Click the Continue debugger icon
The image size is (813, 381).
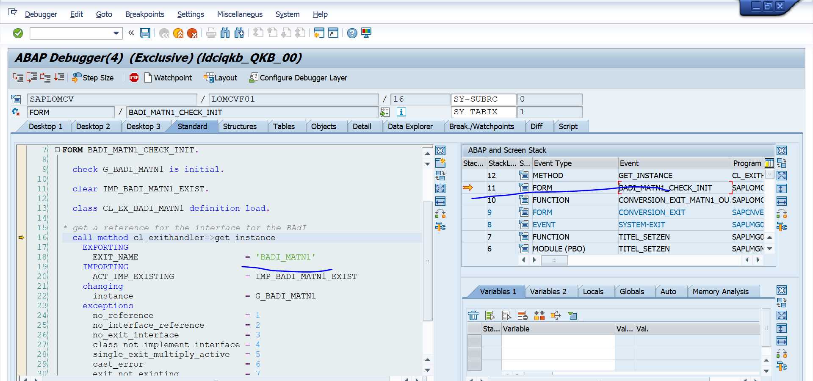click(x=59, y=77)
